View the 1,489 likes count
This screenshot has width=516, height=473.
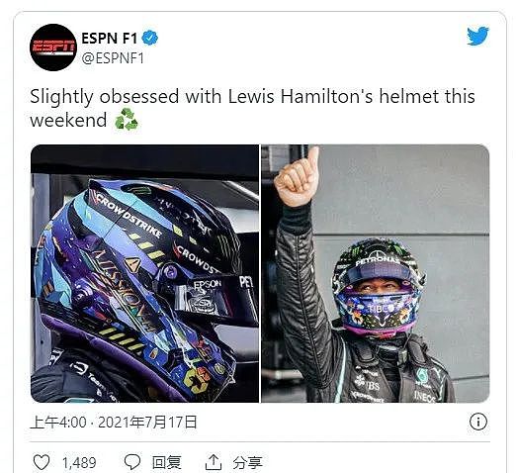pyautogui.click(x=79, y=463)
